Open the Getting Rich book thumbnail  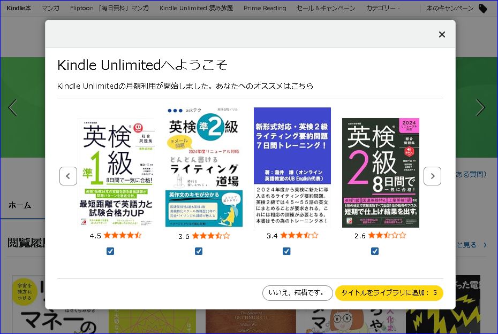tap(251, 321)
